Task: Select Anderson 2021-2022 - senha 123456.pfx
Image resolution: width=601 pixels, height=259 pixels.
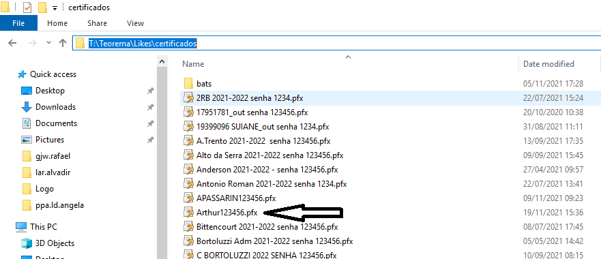Action: coord(267,170)
